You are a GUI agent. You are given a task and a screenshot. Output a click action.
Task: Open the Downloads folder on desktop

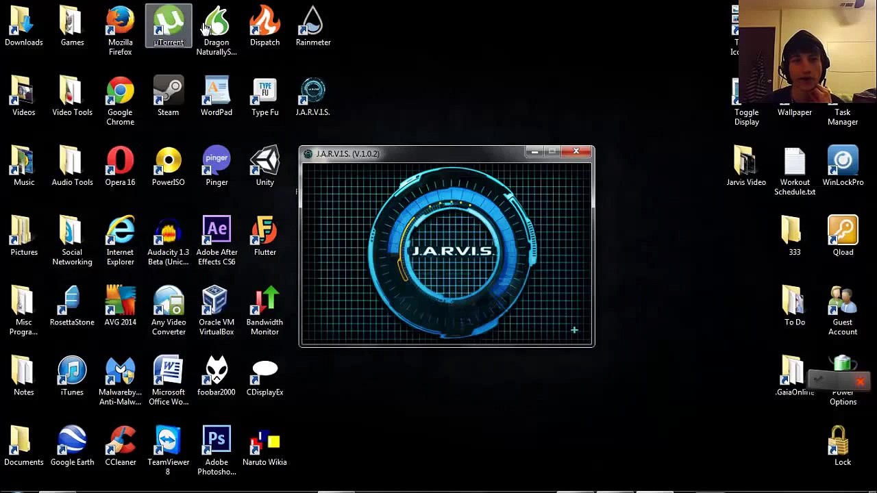coord(23,26)
